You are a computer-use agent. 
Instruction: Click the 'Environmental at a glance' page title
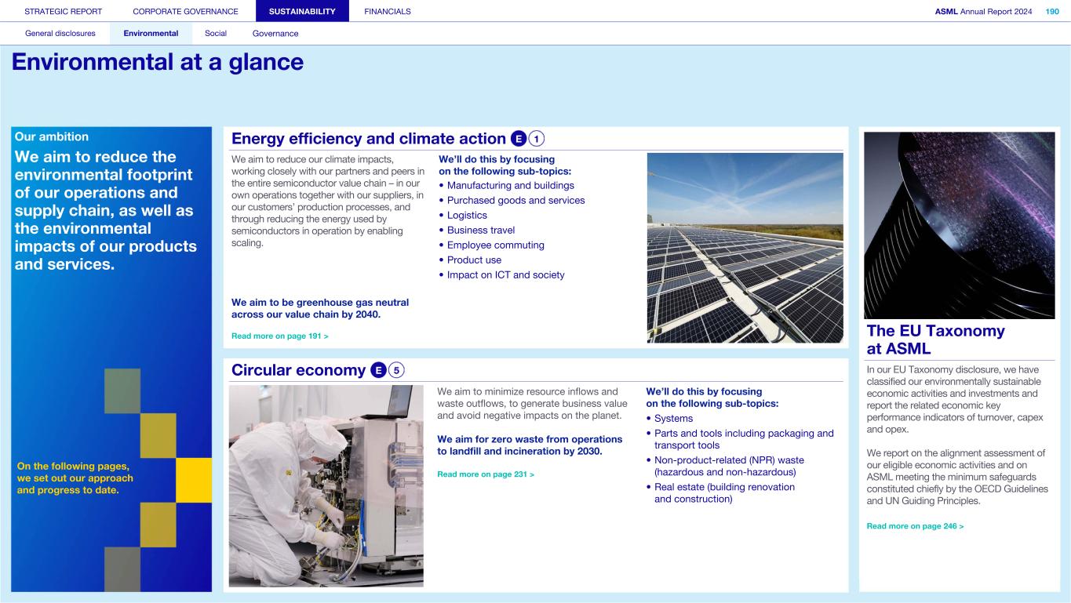[158, 62]
